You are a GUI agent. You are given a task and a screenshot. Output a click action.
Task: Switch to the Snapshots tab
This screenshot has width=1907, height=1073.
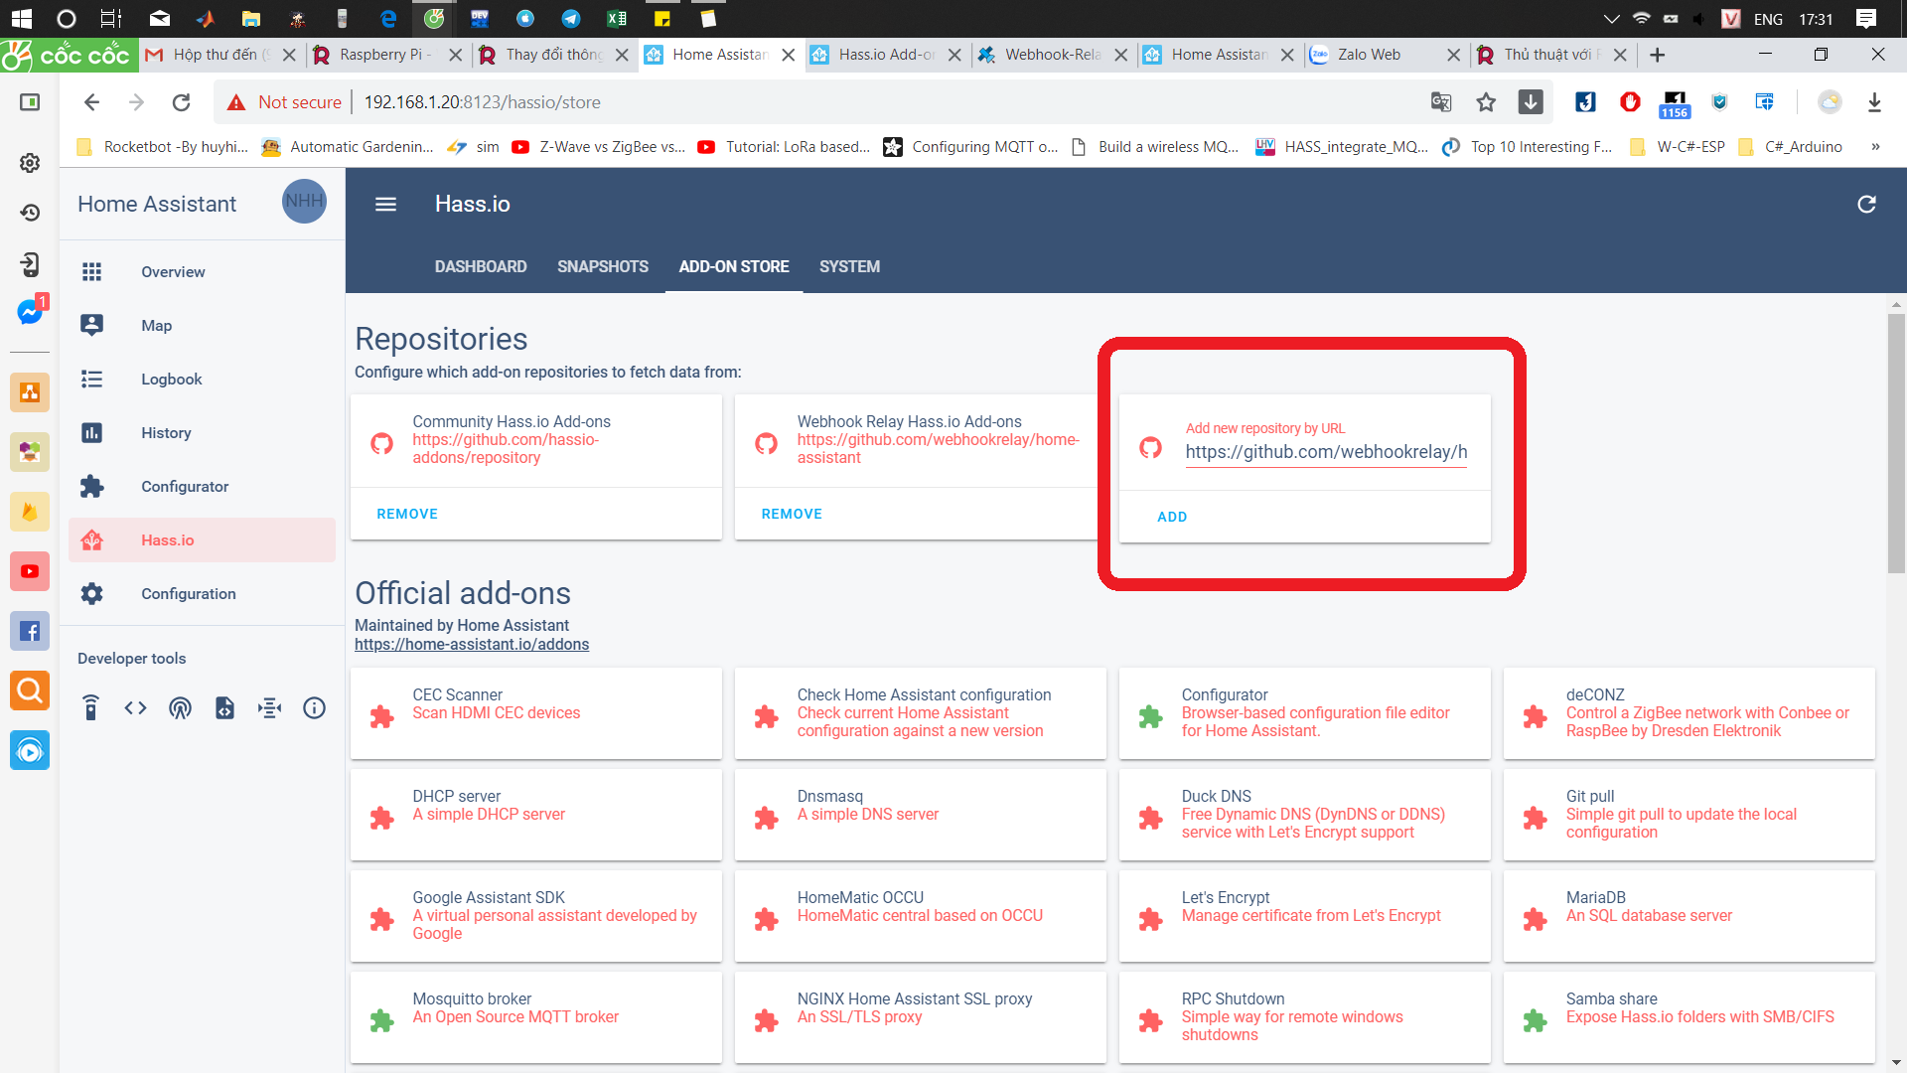603,266
